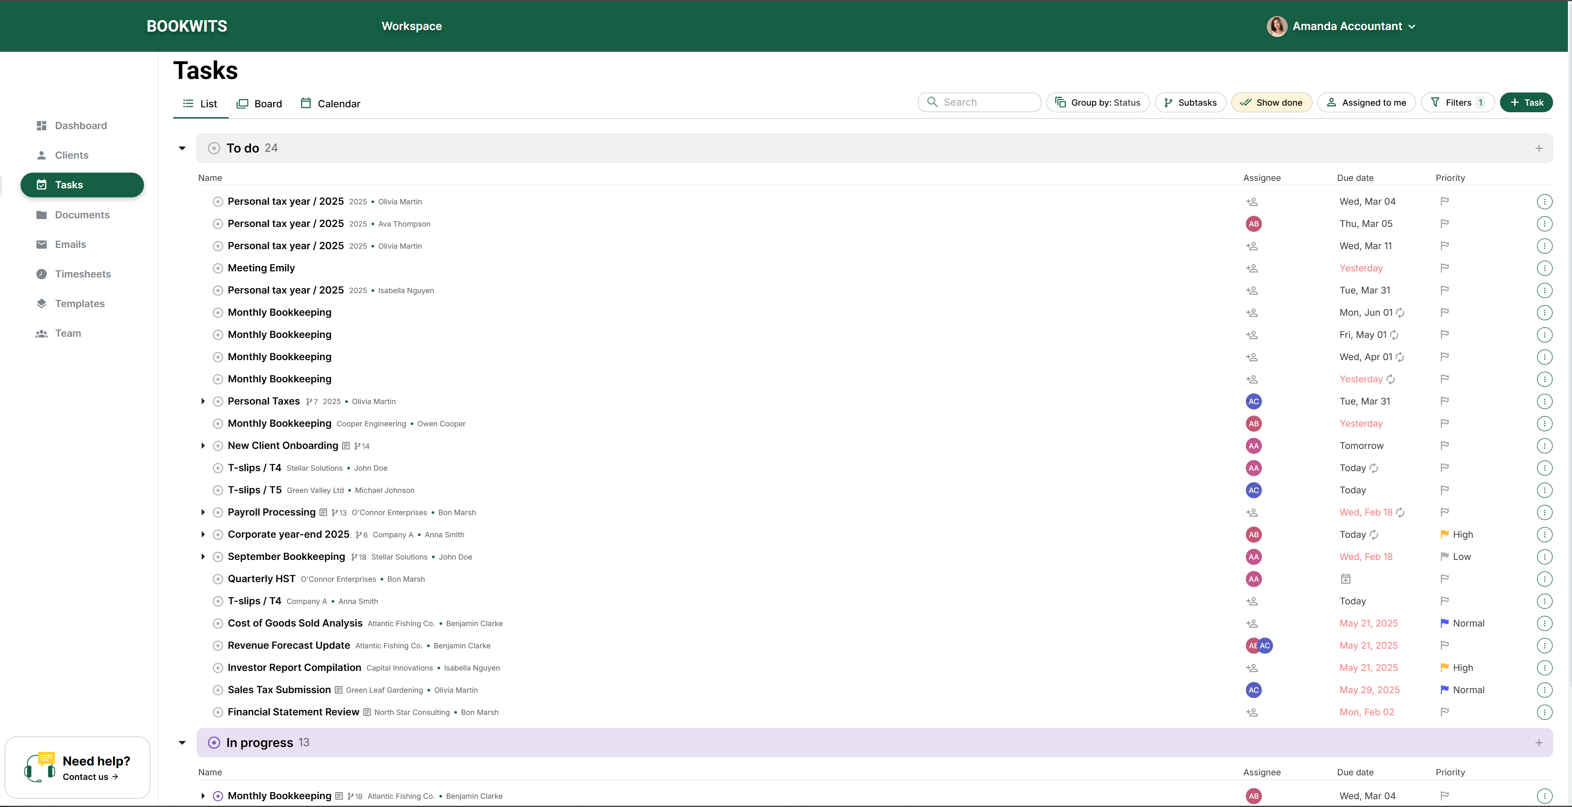The image size is (1572, 807).
Task: Open the Emails section
Action: pyautogui.click(x=70, y=244)
